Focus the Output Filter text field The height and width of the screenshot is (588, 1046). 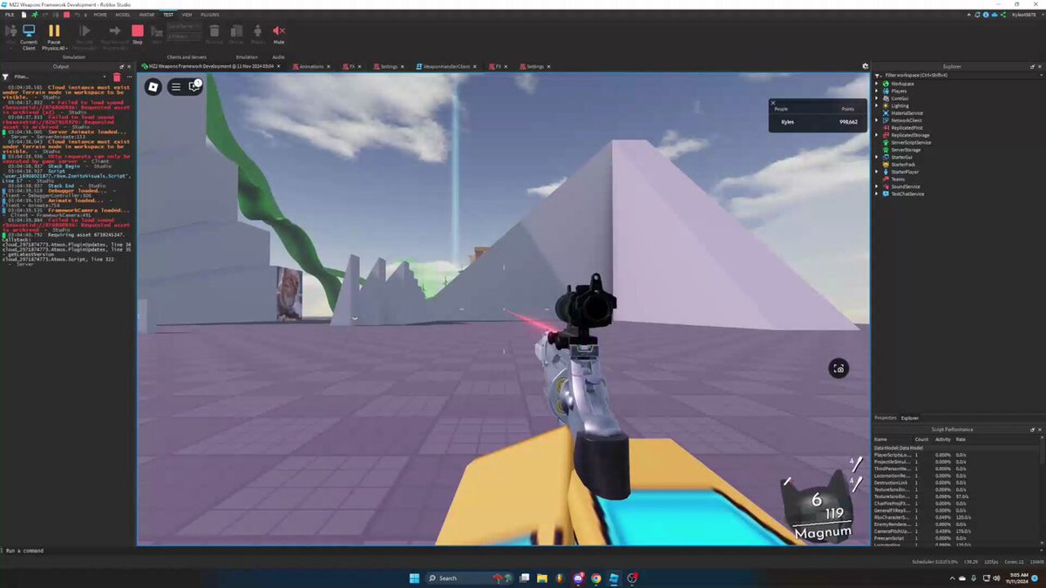(x=61, y=77)
